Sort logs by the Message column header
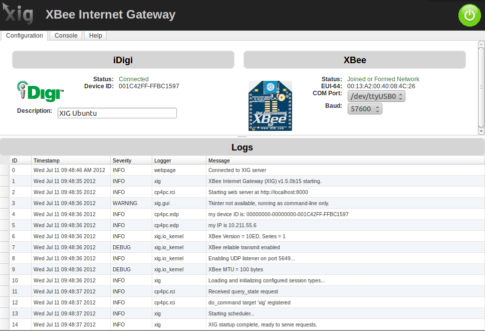This screenshot has width=485, height=331. [x=346, y=160]
